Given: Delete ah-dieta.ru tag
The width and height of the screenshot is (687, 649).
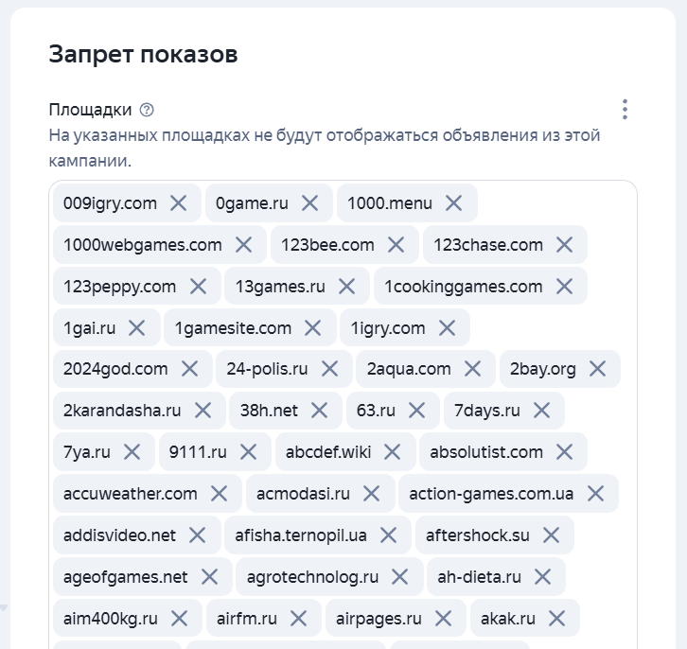Looking at the screenshot, I should [x=542, y=577].
